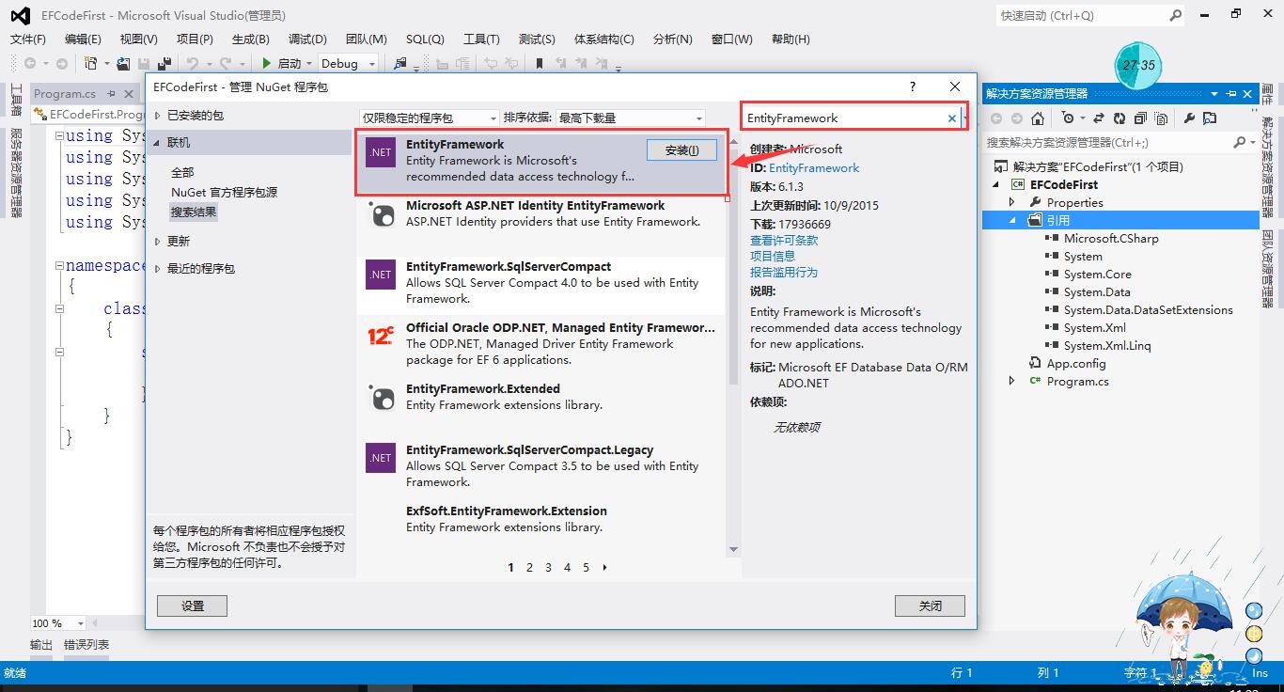Click the search magnifier in Solution Explorer
Screen dimensions: 1284x692
coord(1241,142)
